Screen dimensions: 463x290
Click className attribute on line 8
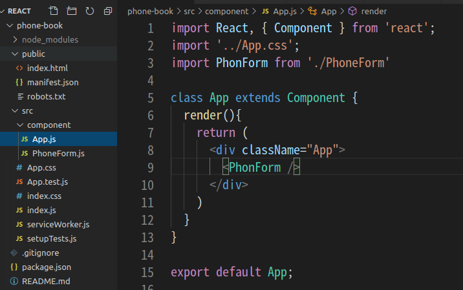[270, 150]
